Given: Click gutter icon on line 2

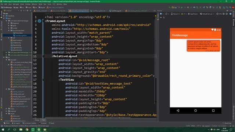Looking at the screenshot, I should click(39, 21).
